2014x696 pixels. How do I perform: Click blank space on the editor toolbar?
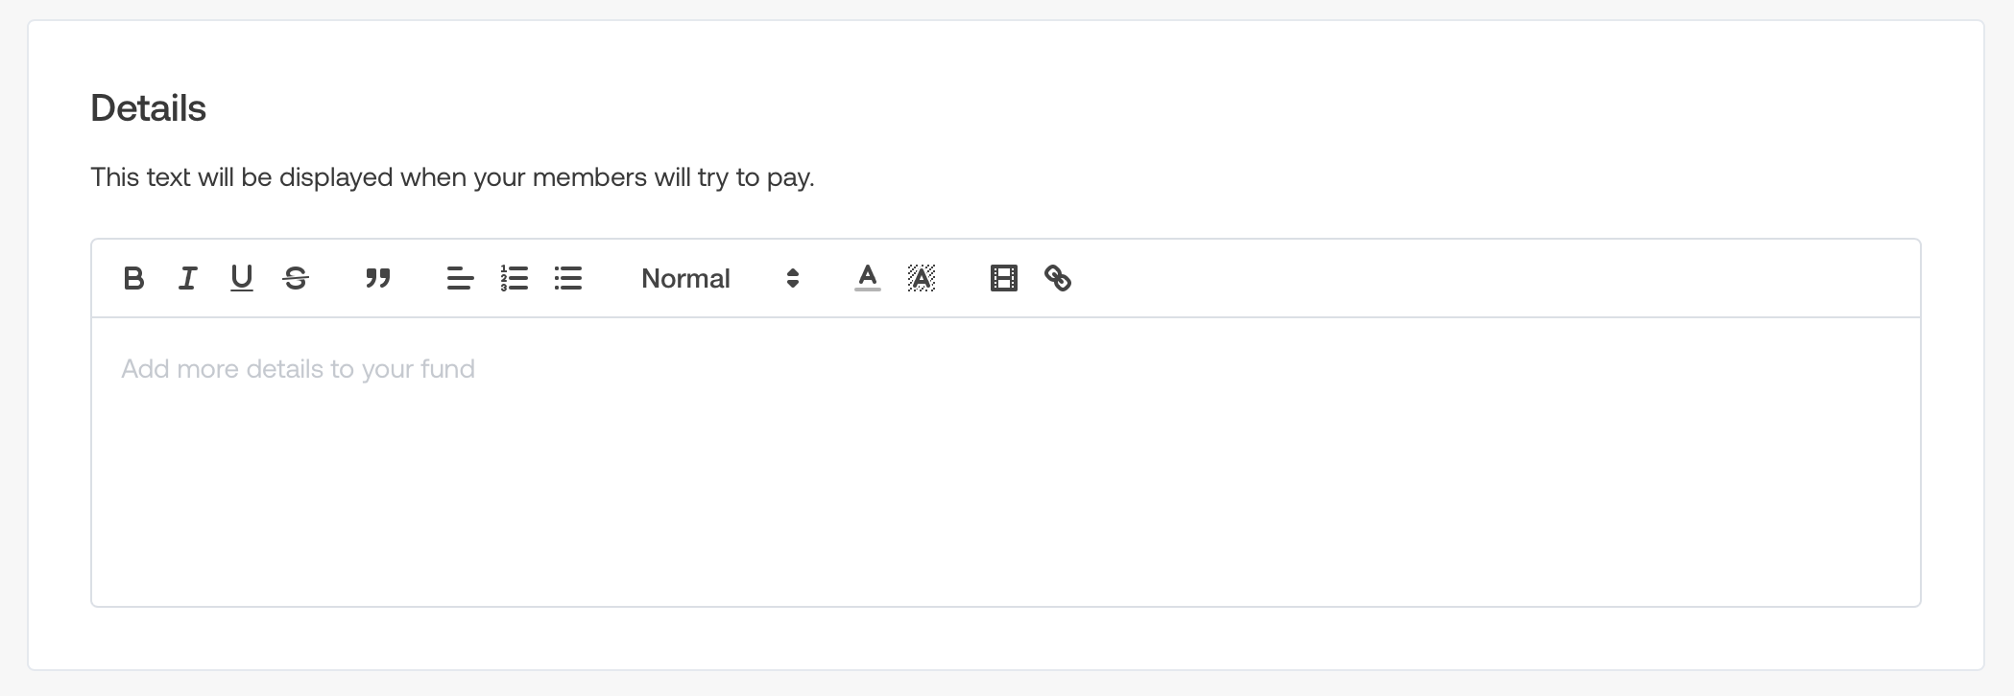pyautogui.click(x=1488, y=279)
